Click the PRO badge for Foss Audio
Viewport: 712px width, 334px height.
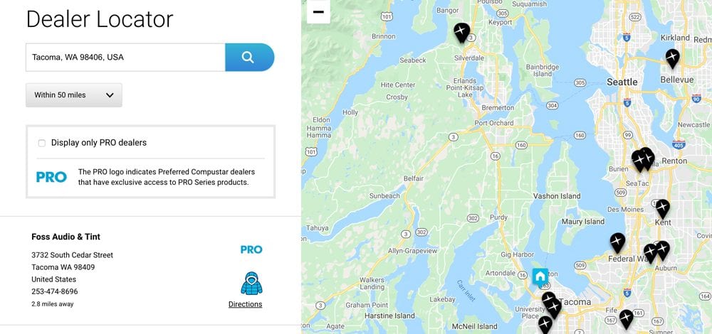pos(251,249)
